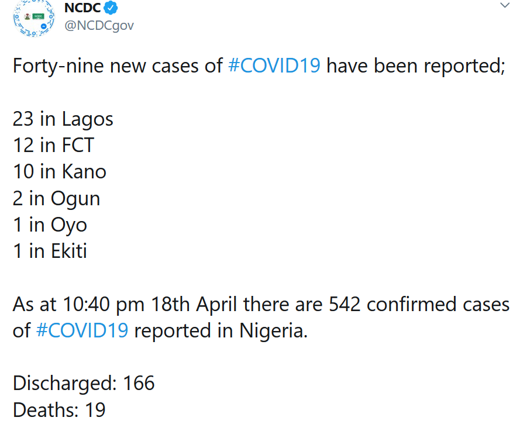Expand the tweet options chevron
The image size is (520, 438).
(x=505, y=5)
